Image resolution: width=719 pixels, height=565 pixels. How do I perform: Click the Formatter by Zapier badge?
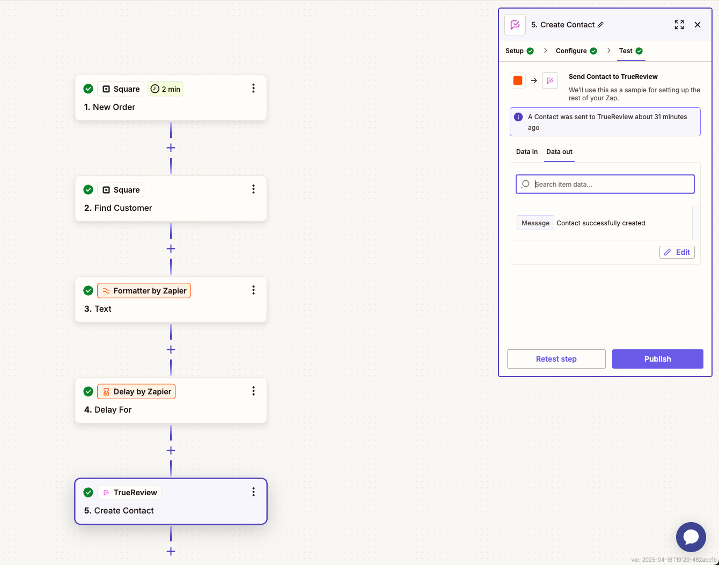tap(144, 291)
